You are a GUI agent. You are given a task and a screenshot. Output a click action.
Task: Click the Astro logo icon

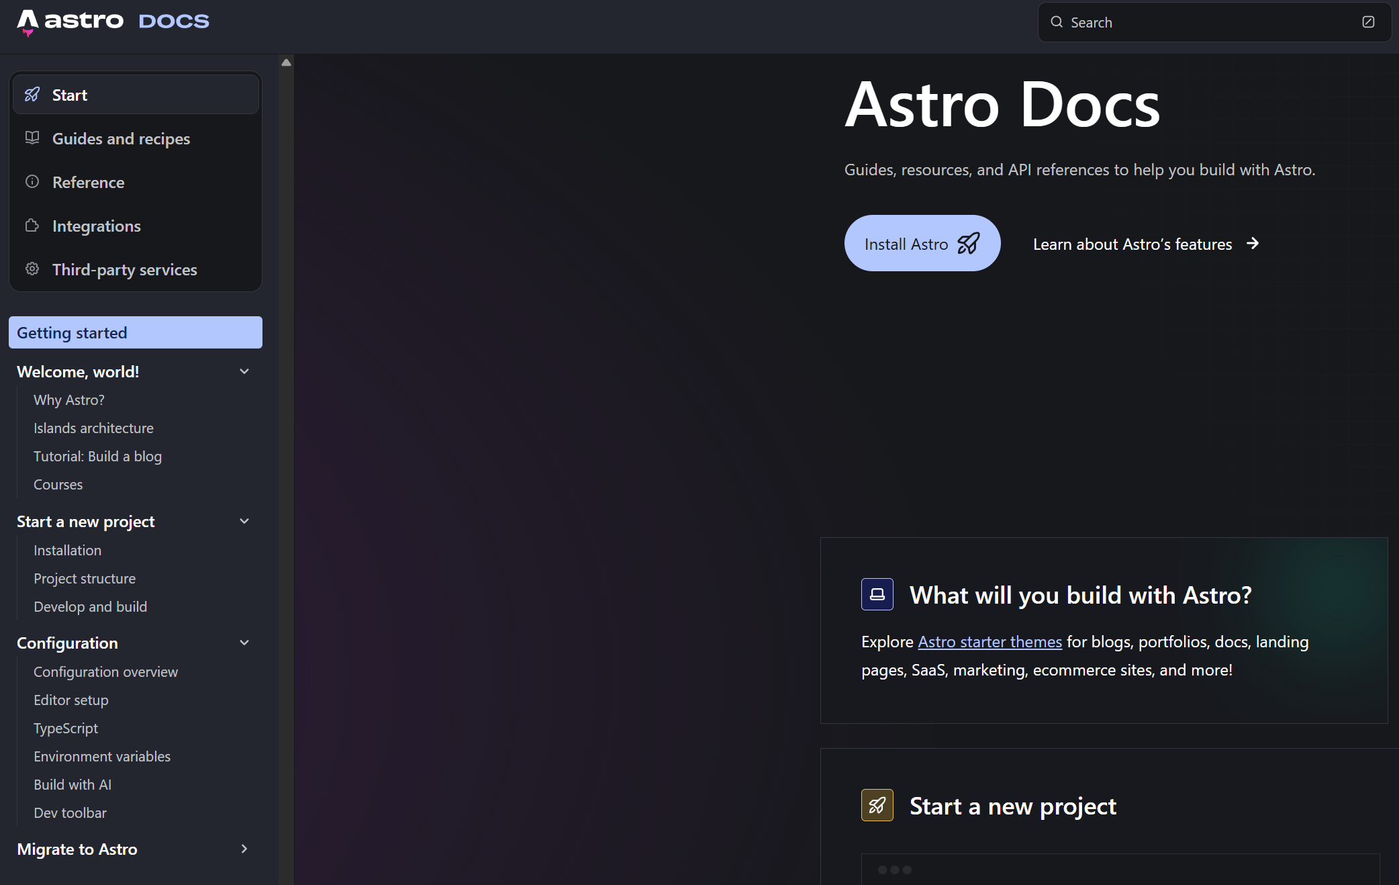coord(28,22)
